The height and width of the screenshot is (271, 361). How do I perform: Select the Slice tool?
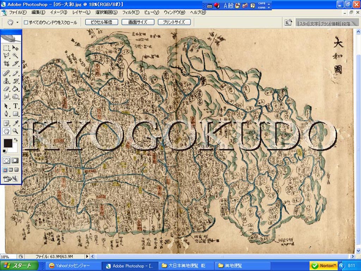[15, 63]
